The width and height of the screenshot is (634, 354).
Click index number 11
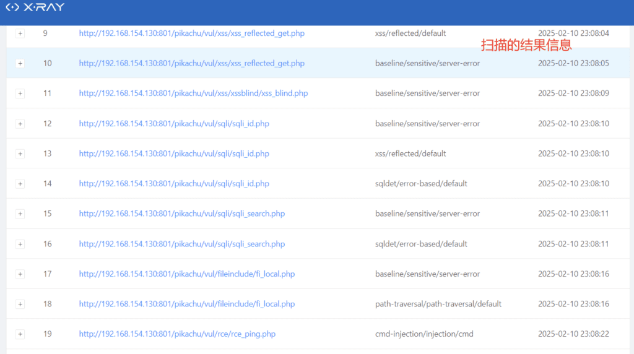[47, 93]
